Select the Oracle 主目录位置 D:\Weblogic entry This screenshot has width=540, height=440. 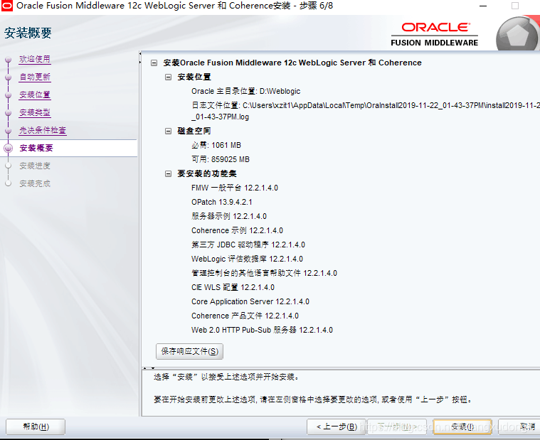246,91
